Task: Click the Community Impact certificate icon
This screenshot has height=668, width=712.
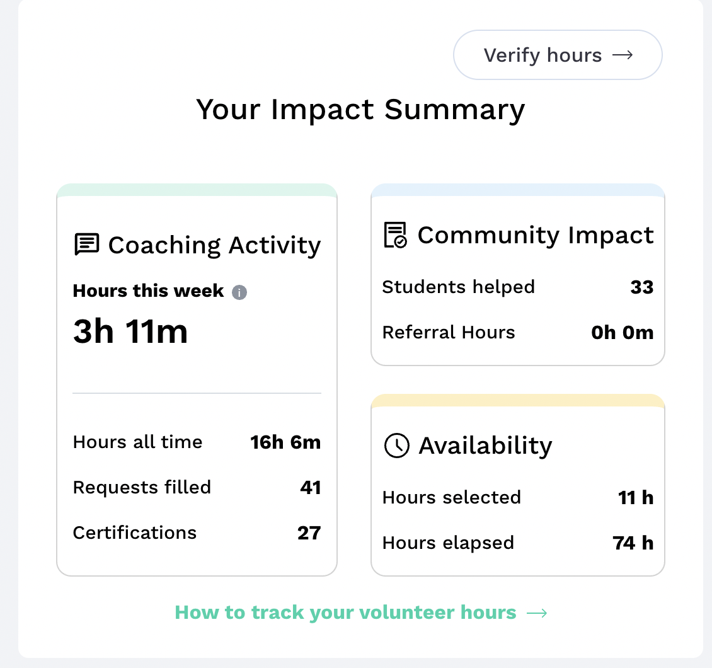Action: pyautogui.click(x=396, y=235)
